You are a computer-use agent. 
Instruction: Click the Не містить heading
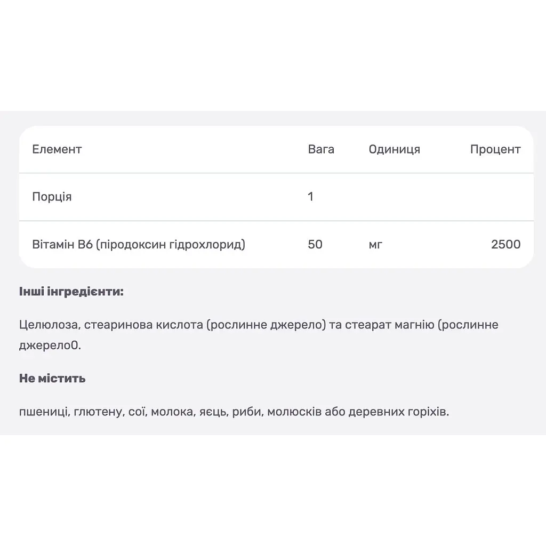pyautogui.click(x=52, y=379)
